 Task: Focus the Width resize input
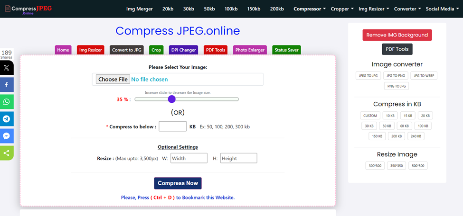click(189, 158)
